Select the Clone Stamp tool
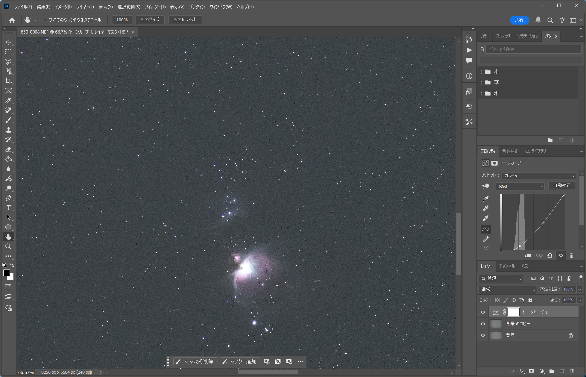 [8, 130]
